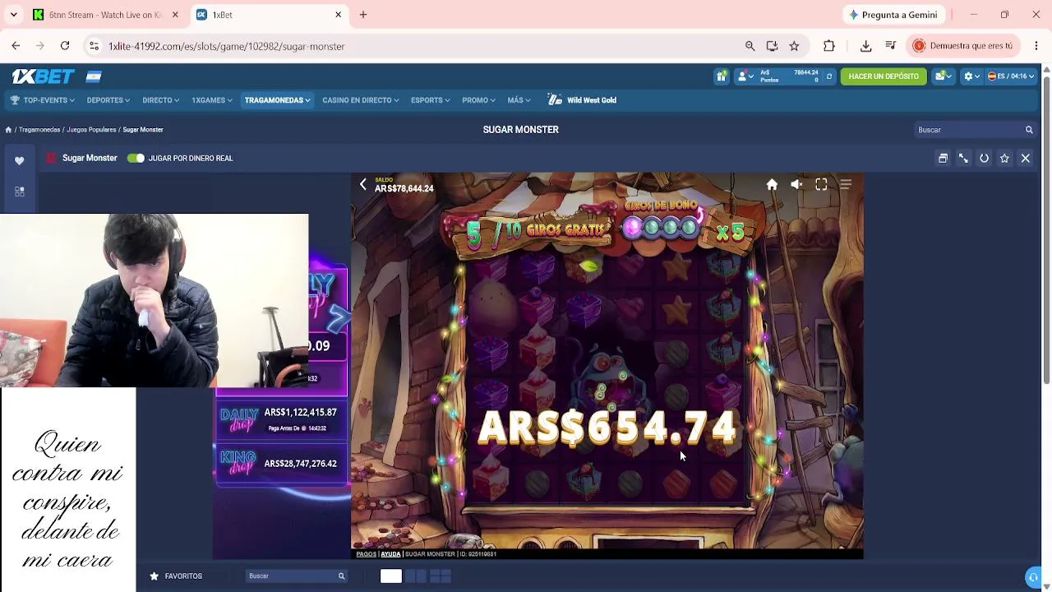Screen dimensions: 1052x592
Task: Open the Tragamonedas menu
Action: (x=277, y=100)
